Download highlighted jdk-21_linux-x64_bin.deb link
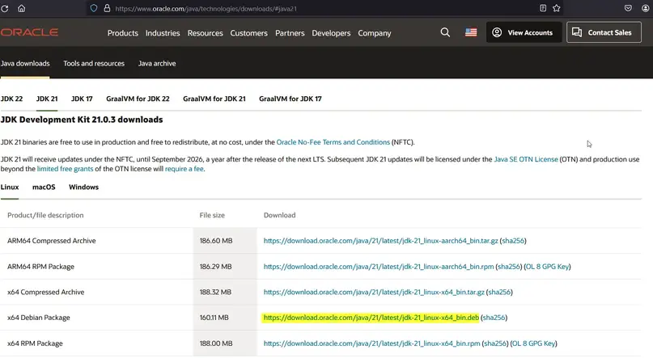 [371, 318]
